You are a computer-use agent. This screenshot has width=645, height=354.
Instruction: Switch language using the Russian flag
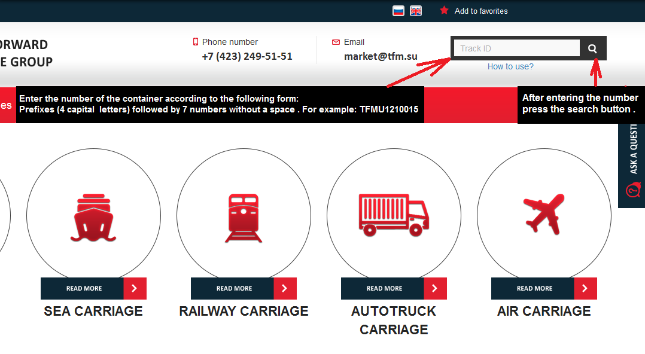click(x=398, y=11)
